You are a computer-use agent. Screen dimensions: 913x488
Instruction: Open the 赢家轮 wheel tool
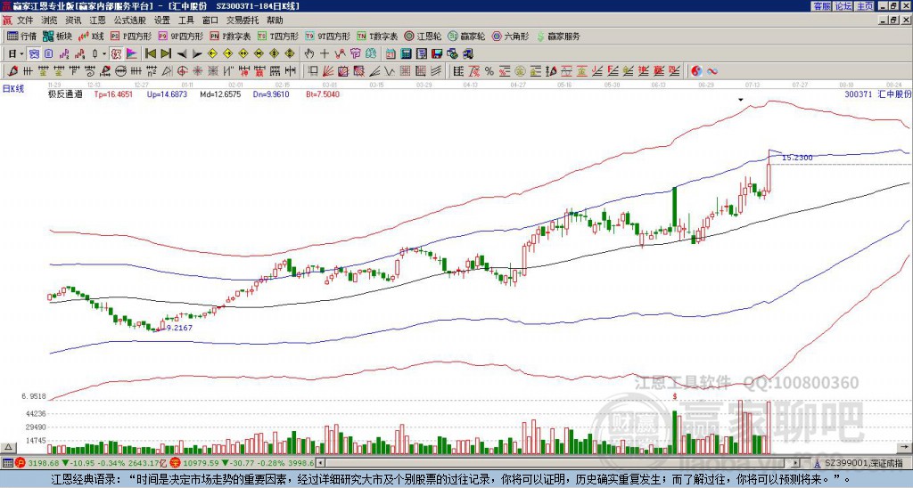pyautogui.click(x=466, y=36)
